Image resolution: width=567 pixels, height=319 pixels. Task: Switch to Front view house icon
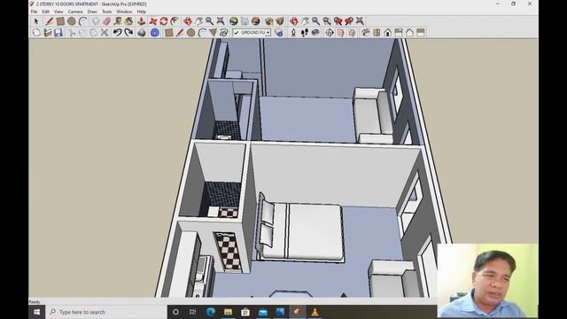[388, 33]
